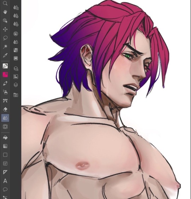Select the Frame Border panel tool
Viewport: 191px width, 199px height.
click(5, 163)
